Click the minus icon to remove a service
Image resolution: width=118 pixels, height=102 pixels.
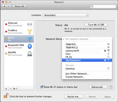point(11,89)
